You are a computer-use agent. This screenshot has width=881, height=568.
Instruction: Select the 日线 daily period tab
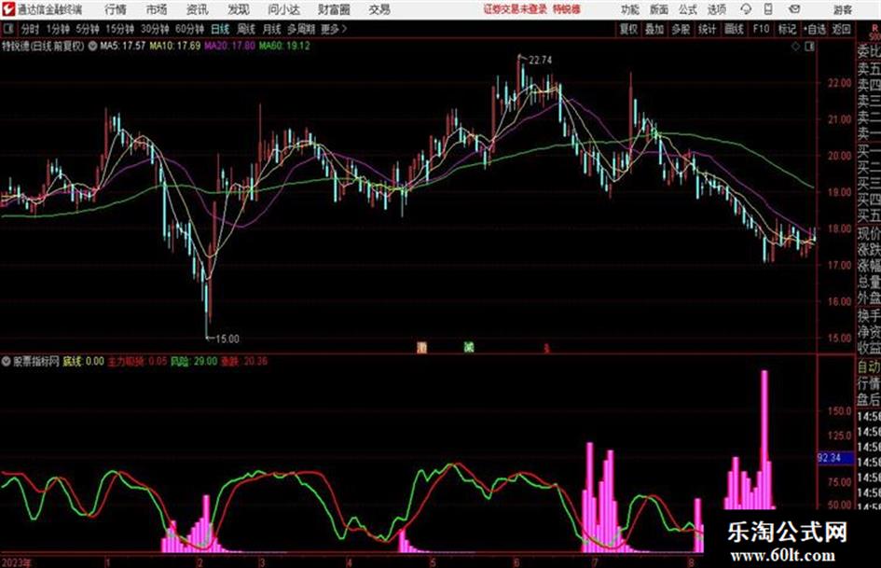tap(220, 29)
